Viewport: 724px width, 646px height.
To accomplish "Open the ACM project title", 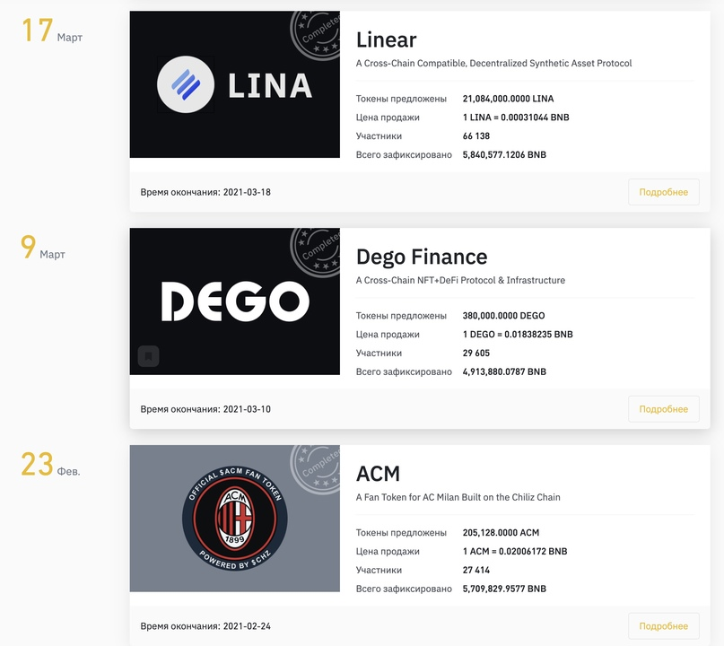I will point(378,474).
